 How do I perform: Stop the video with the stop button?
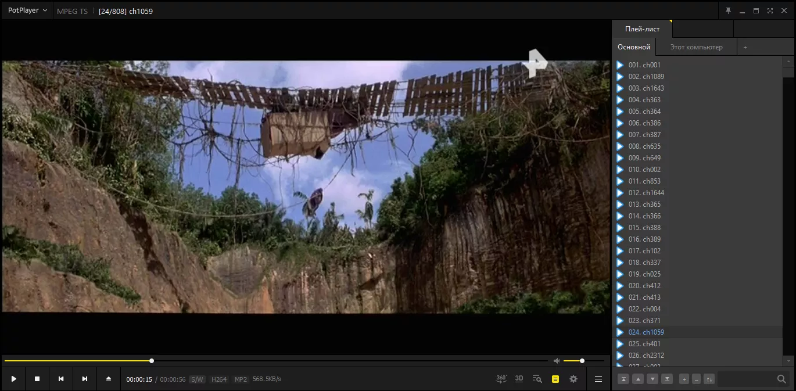coord(37,379)
